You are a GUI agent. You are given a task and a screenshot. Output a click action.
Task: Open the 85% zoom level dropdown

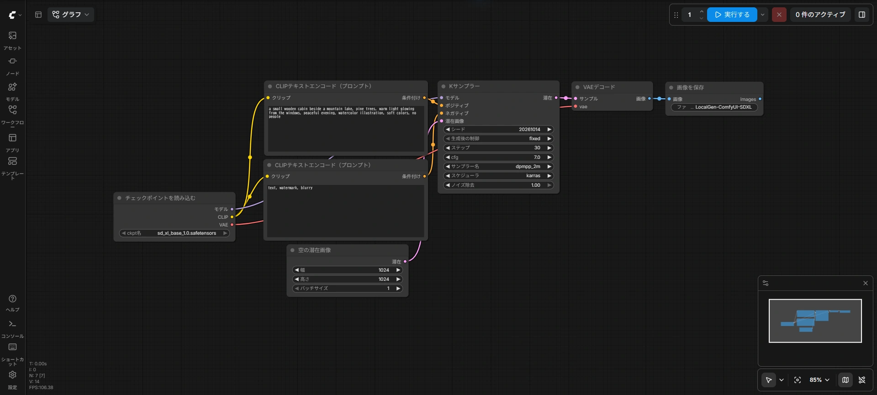click(819, 380)
